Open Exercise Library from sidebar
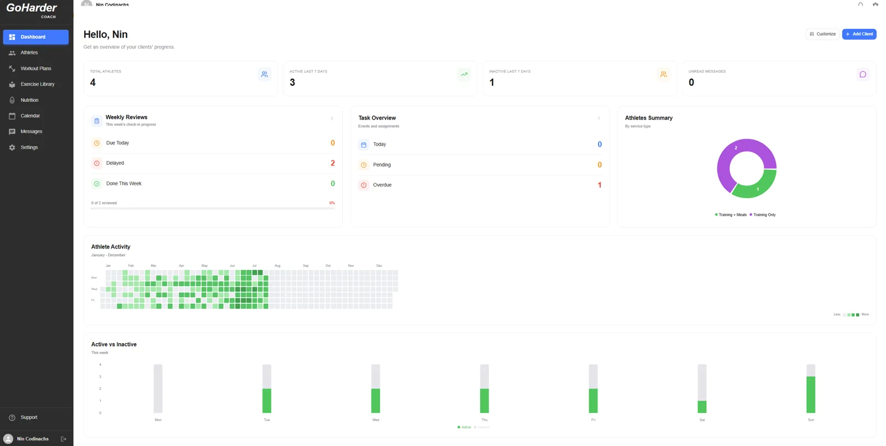Viewport: 886px width, 446px height. [x=36, y=85]
